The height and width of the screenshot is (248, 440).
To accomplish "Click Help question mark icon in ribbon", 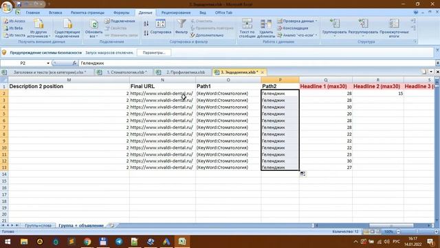I will pyautogui.click(x=415, y=12).
